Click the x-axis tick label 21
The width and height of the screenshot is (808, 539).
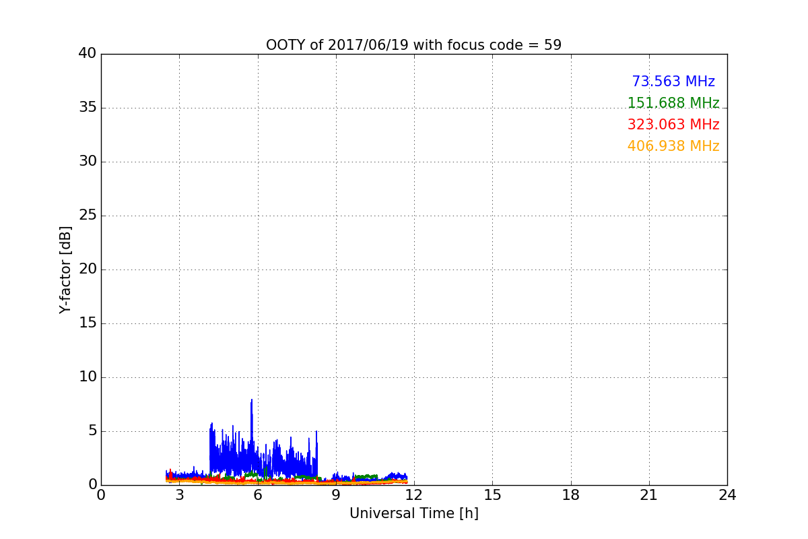pos(649,495)
